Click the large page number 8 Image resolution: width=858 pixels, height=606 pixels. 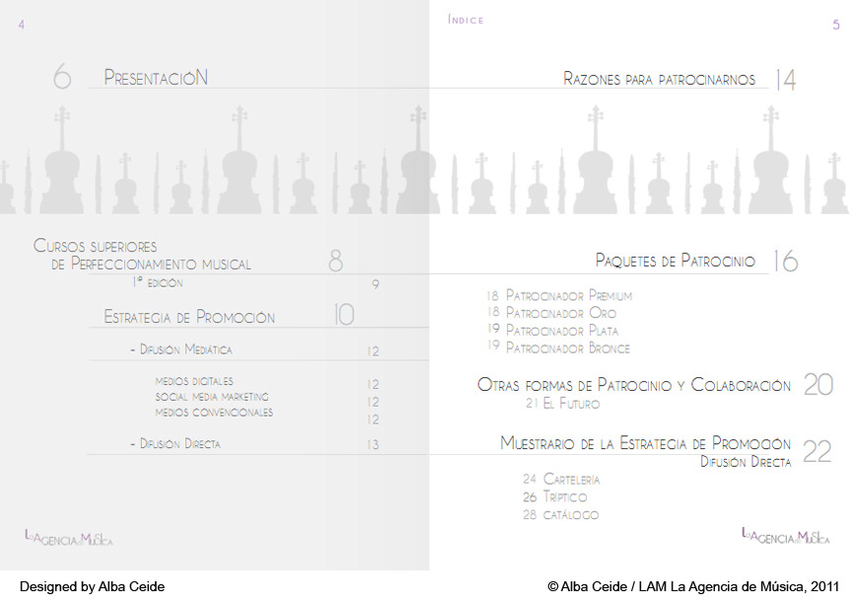point(336,261)
